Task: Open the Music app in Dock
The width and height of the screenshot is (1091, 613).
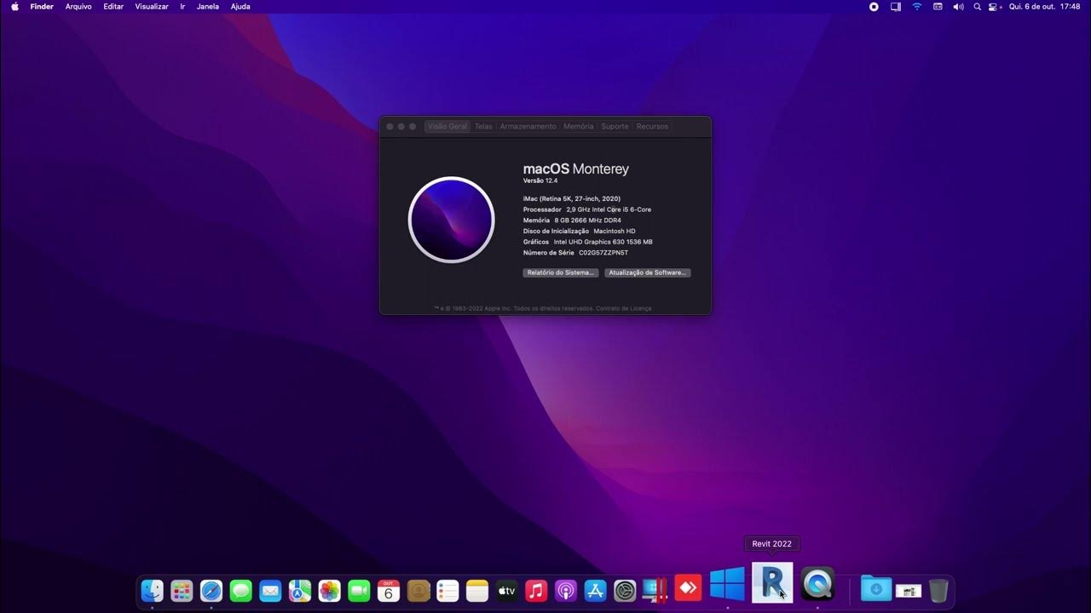Action: click(536, 590)
